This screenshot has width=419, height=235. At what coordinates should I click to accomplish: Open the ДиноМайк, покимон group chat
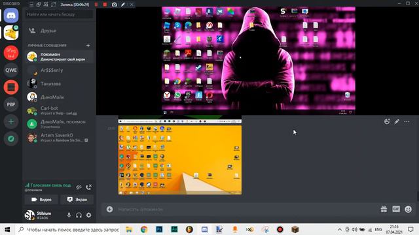(x=60, y=124)
